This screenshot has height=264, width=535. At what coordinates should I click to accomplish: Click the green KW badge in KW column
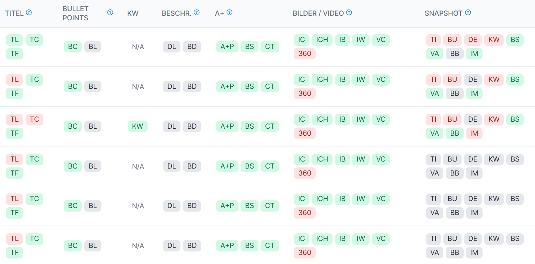coord(137,126)
